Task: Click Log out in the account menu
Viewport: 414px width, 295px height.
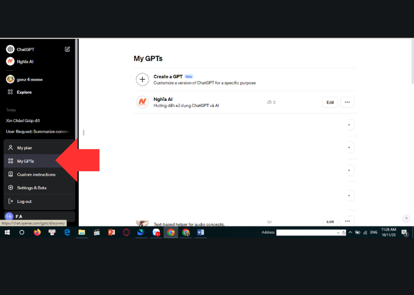Action: 24,201
